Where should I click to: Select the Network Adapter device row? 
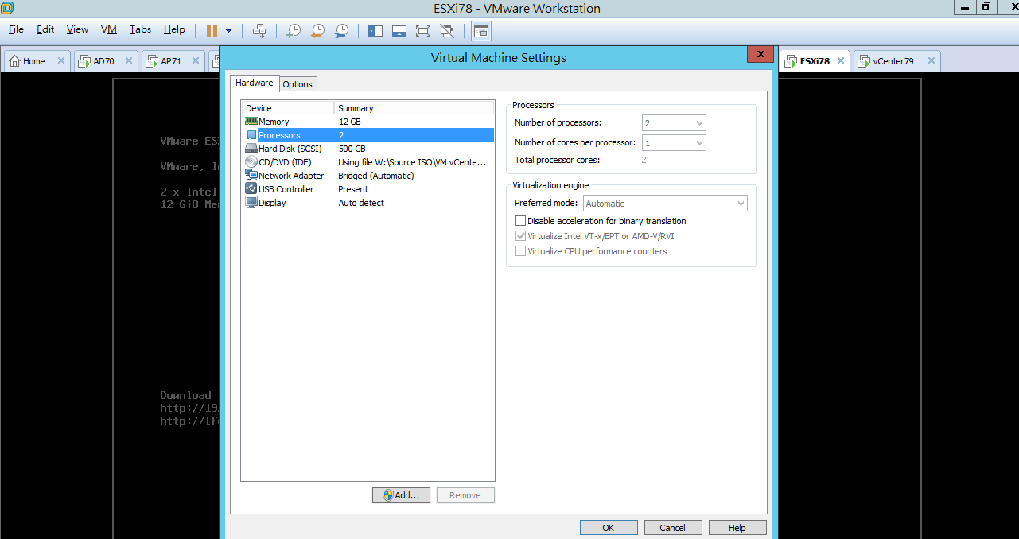tap(368, 176)
